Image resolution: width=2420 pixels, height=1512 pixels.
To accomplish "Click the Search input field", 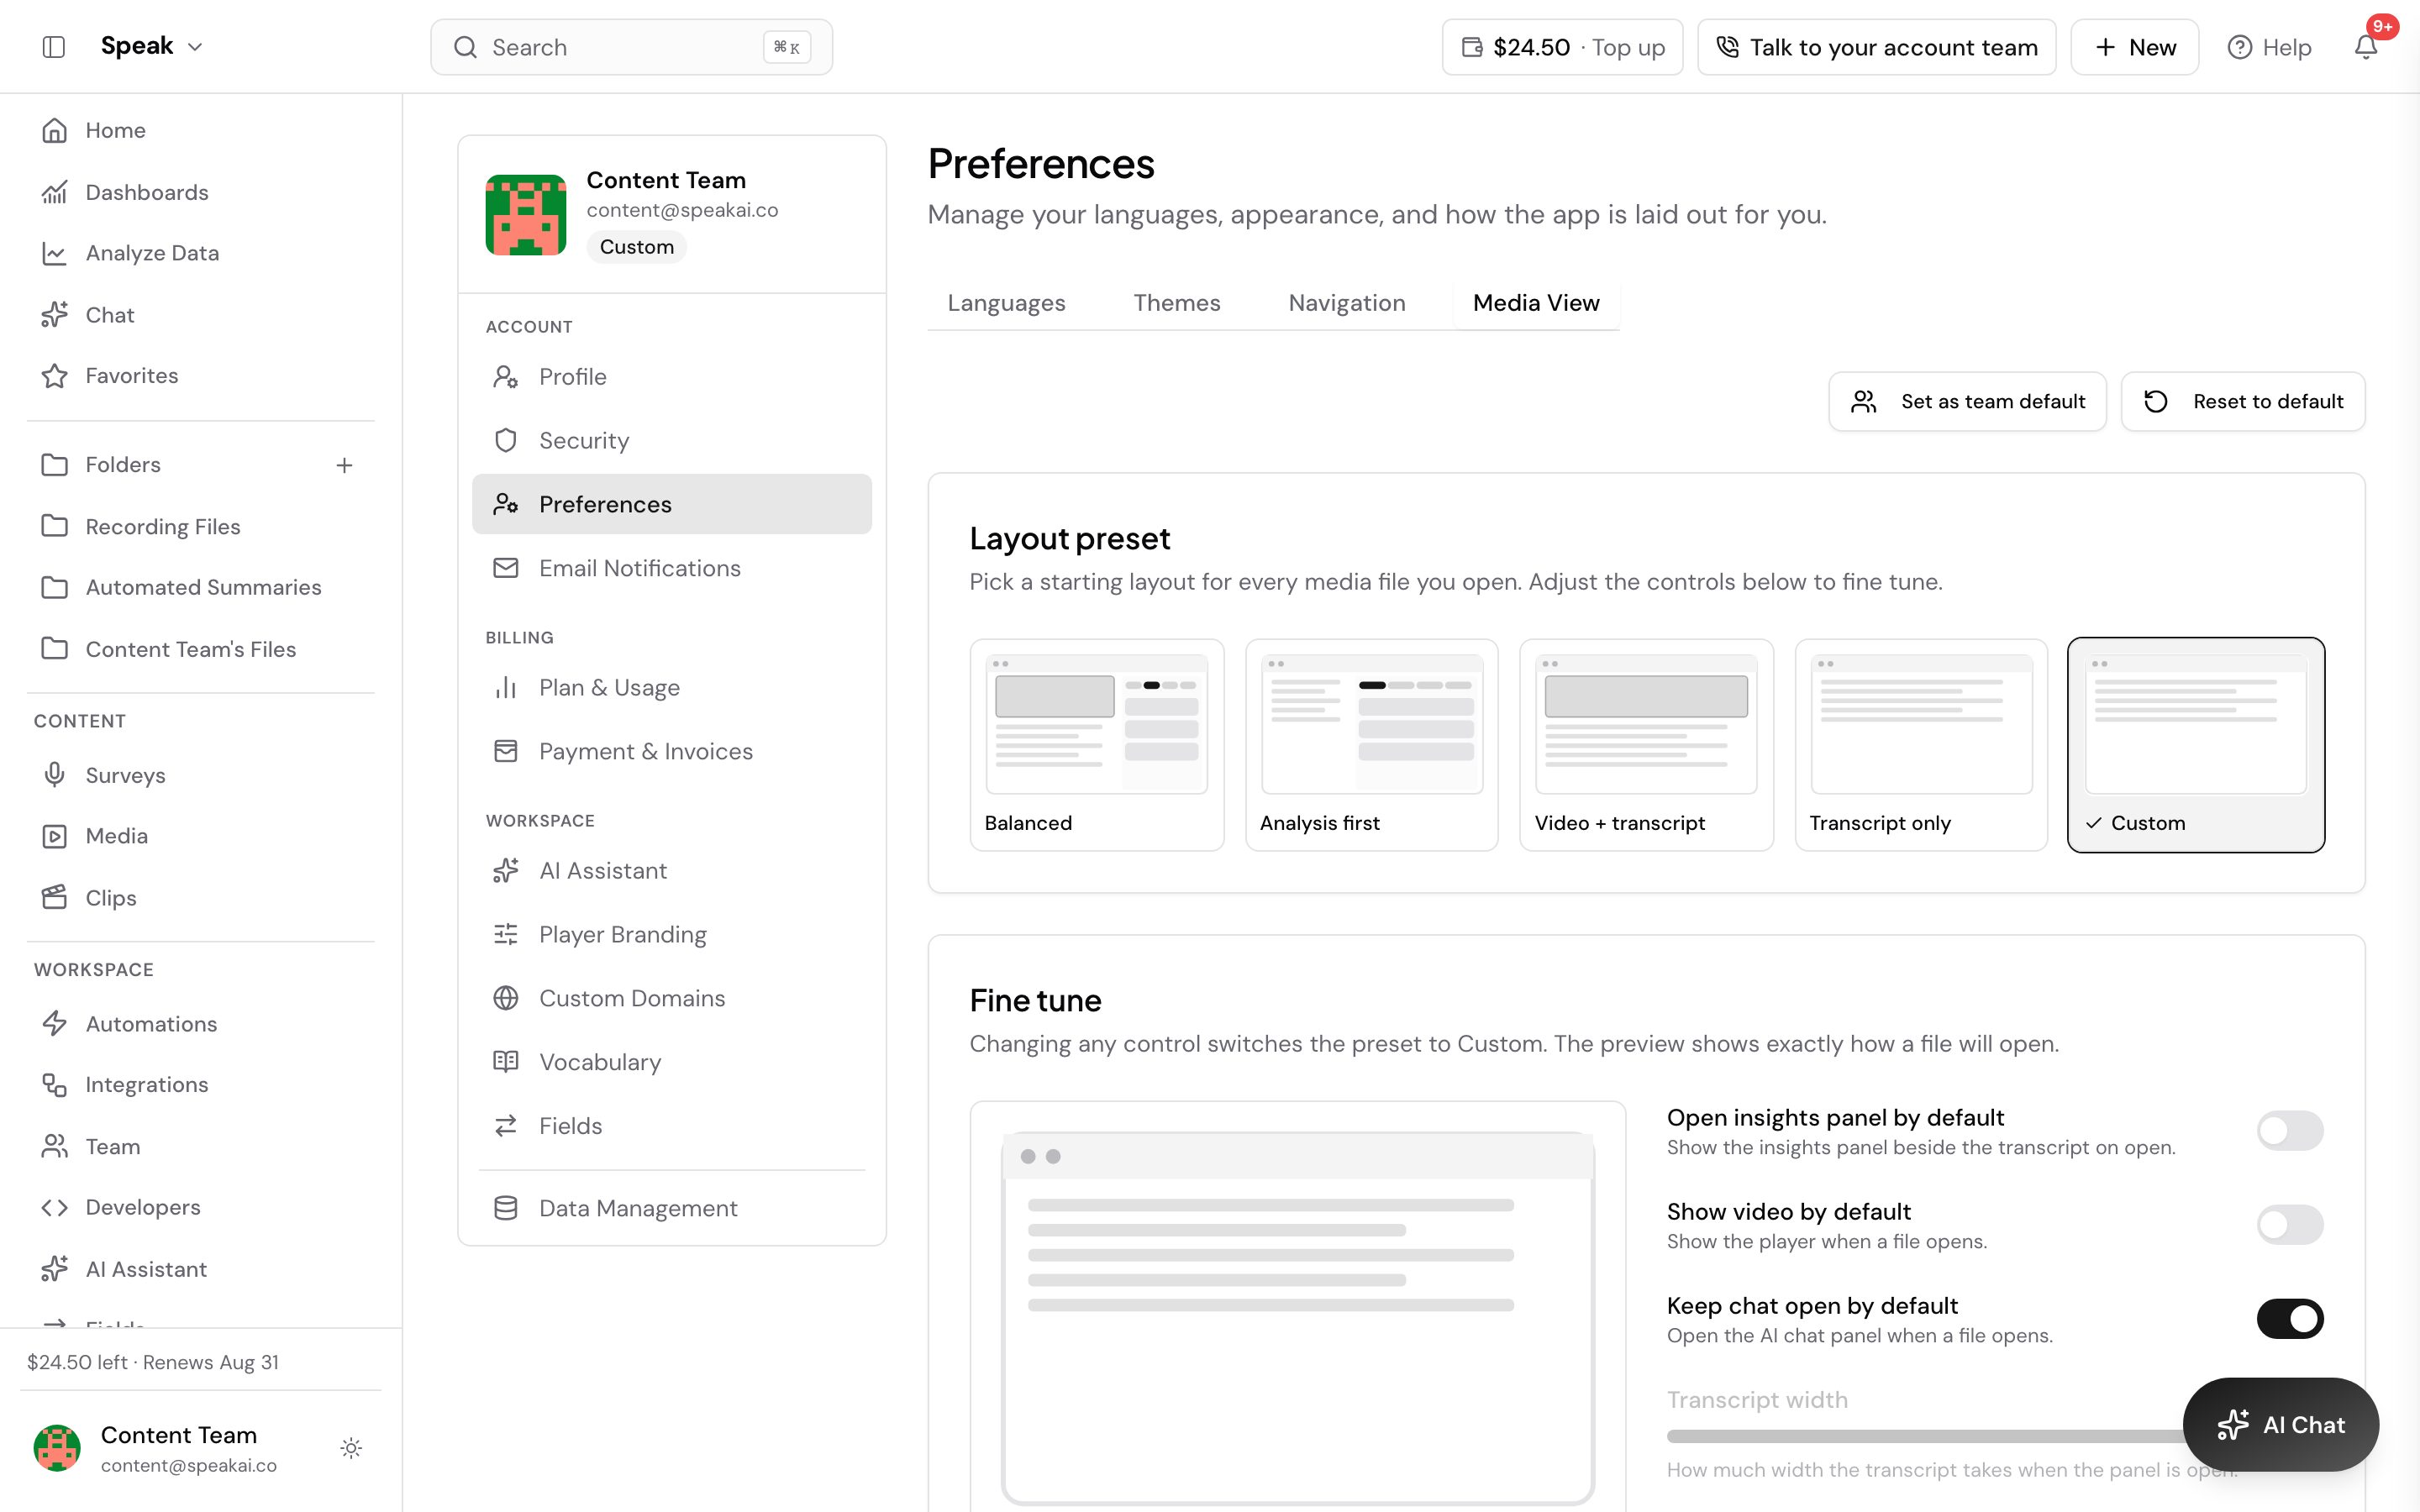I will (631, 47).
